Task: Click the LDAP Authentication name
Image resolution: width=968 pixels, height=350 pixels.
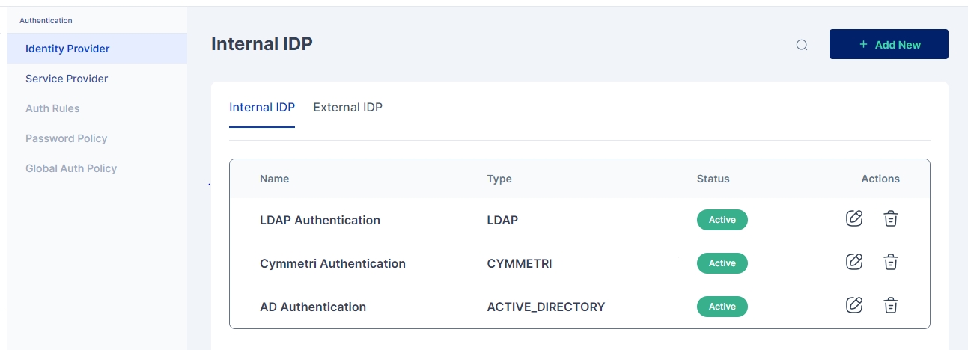Action: (x=320, y=220)
